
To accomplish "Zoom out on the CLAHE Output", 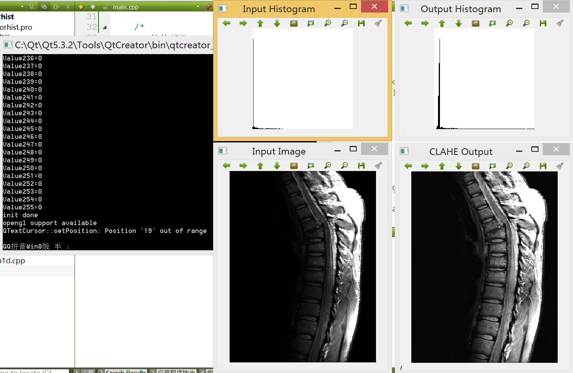I will pos(526,166).
